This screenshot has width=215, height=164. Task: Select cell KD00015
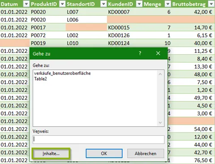[x=125, y=27]
